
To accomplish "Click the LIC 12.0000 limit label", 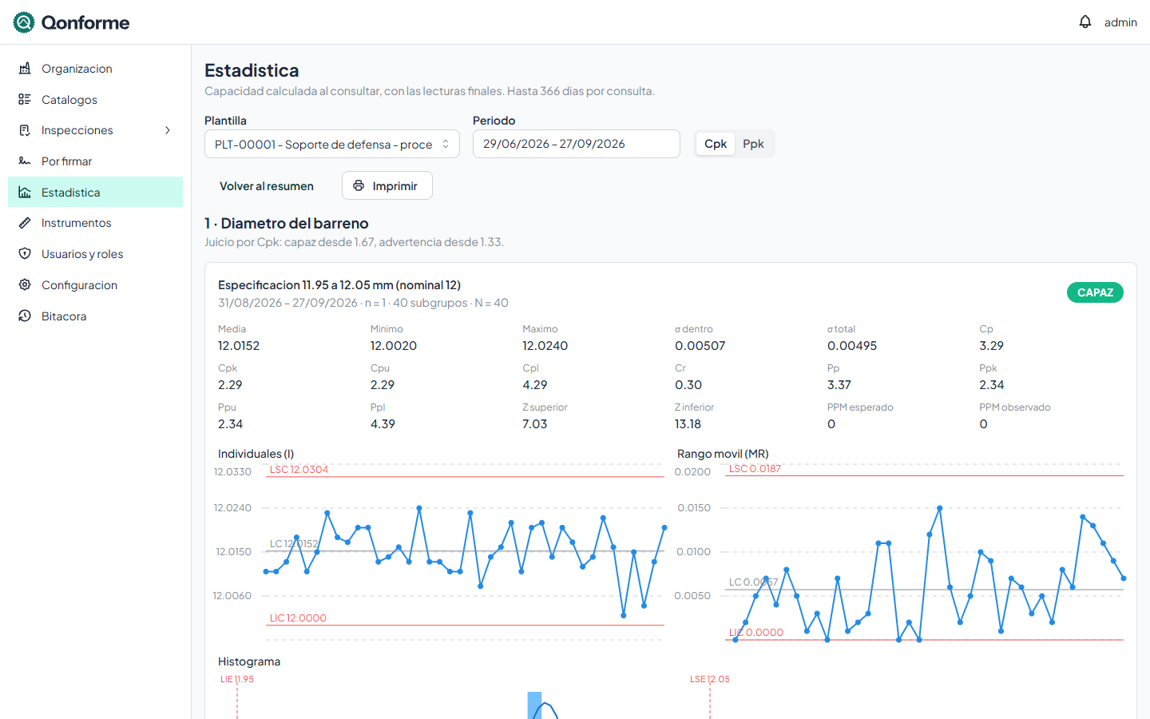I will tap(298, 618).
